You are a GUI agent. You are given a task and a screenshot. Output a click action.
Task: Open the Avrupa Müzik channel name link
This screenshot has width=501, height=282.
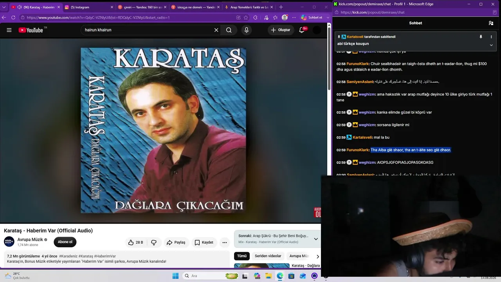coord(30,240)
